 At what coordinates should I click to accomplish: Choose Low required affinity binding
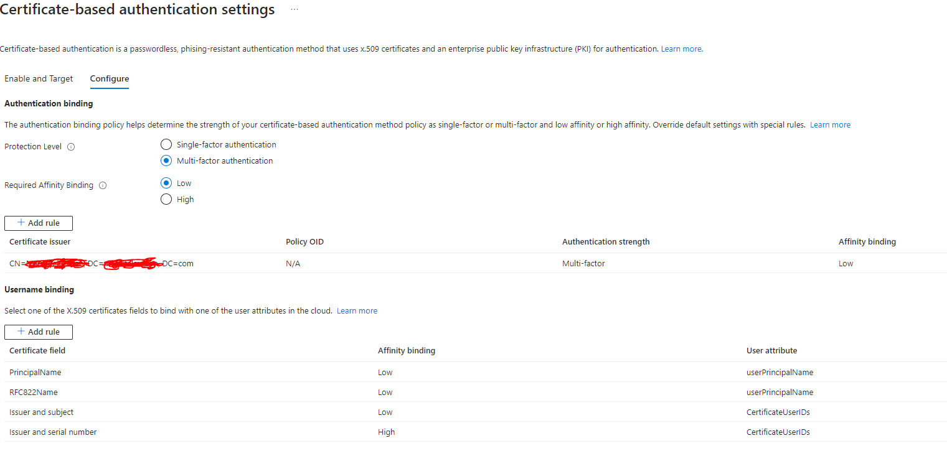click(x=166, y=183)
